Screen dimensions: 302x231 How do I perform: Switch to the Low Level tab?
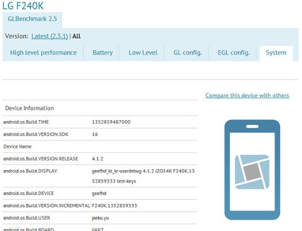143,52
